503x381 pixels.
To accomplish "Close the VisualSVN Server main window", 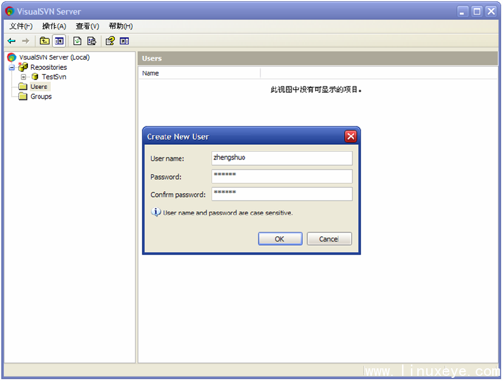I will [x=491, y=12].
